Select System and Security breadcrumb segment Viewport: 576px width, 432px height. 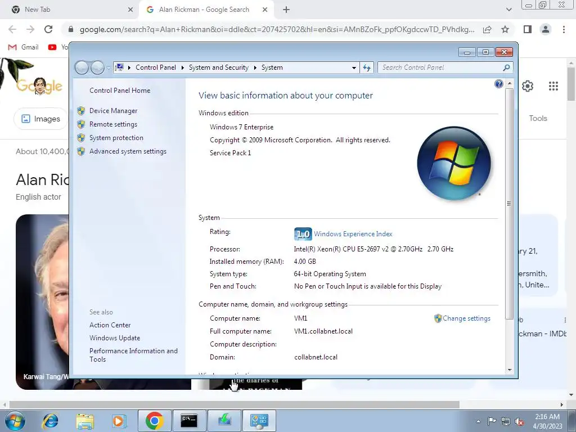(219, 67)
